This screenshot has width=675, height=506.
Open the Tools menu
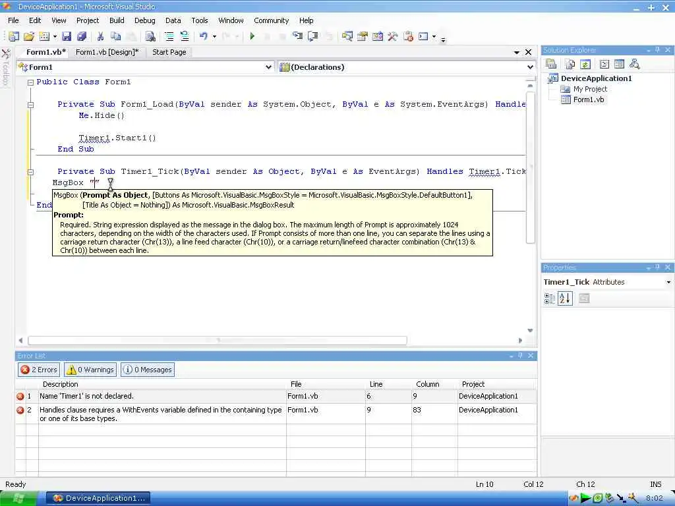[199, 20]
